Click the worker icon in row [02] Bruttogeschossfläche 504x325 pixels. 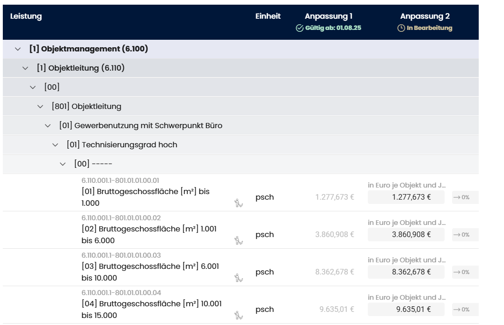coord(238,240)
